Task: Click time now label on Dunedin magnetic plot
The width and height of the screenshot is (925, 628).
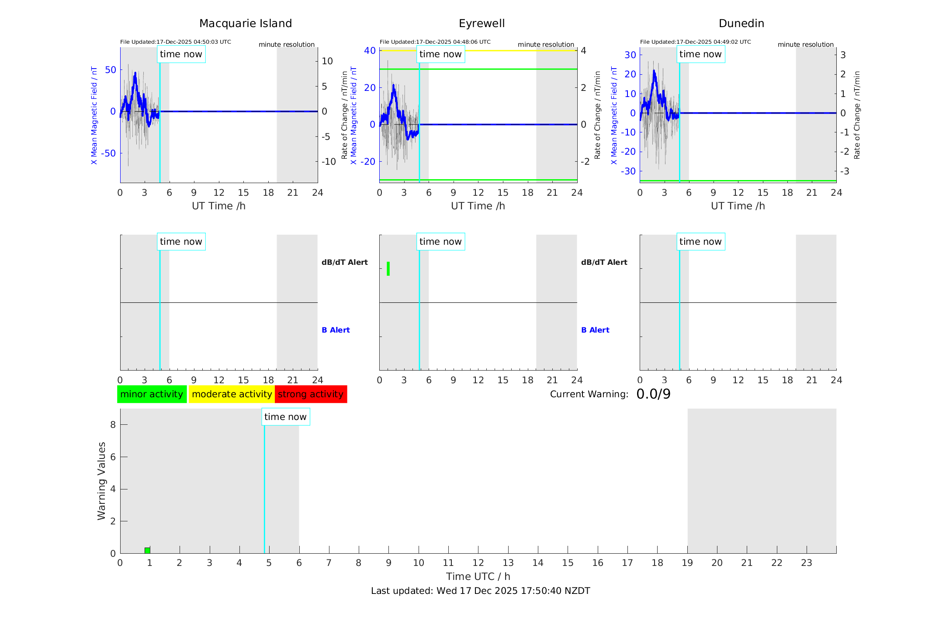Action: 700,54
